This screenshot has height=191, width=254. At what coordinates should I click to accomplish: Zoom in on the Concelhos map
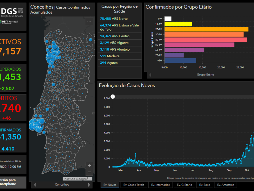tap(89, 166)
